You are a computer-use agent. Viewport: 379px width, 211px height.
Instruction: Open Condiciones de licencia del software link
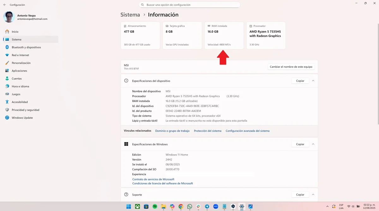click(x=163, y=184)
